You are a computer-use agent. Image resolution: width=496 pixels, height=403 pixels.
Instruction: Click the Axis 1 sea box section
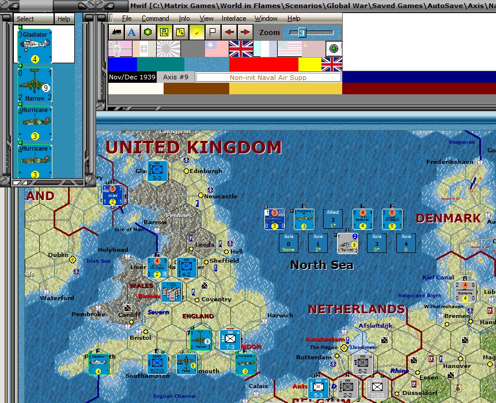tap(318, 243)
